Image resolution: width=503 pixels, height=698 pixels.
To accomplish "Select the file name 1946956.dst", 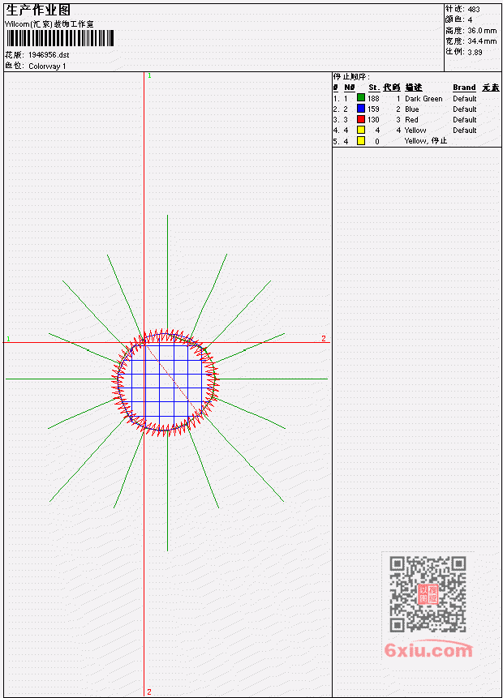I will [x=49, y=55].
